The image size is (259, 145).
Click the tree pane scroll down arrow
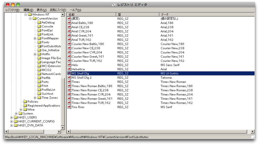(x=62, y=128)
